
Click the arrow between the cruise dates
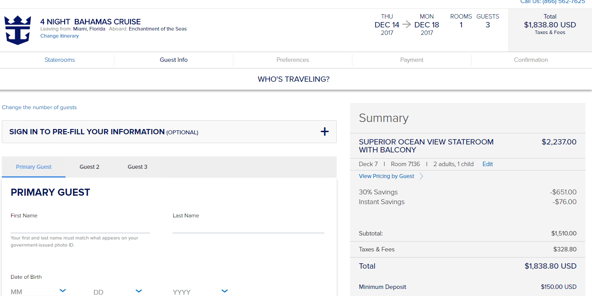[407, 25]
